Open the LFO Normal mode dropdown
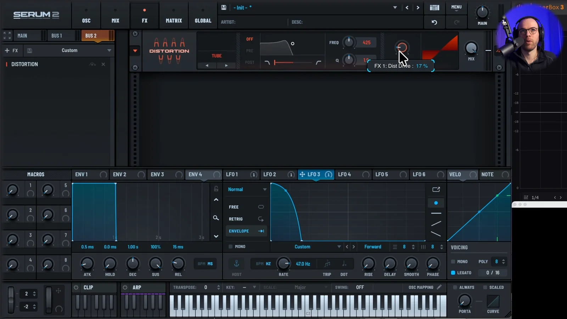The height and width of the screenshot is (319, 567). (247, 189)
